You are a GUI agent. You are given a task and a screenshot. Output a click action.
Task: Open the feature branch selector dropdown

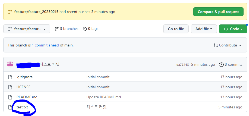point(27,29)
